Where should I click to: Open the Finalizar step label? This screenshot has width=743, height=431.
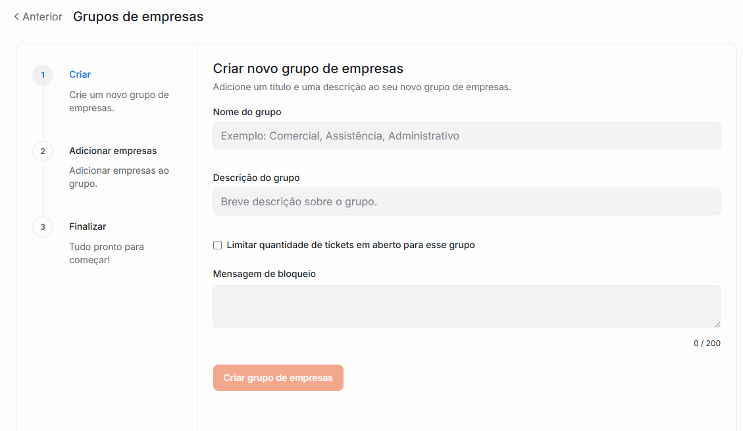pyautogui.click(x=88, y=227)
